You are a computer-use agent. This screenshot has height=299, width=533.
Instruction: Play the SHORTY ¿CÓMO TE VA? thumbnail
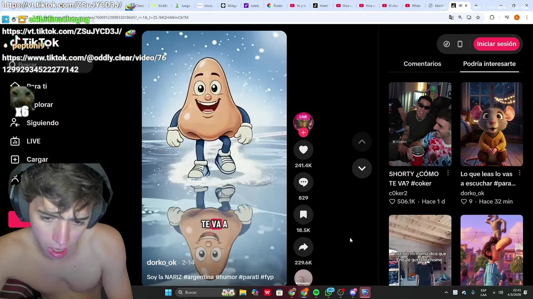(x=420, y=124)
